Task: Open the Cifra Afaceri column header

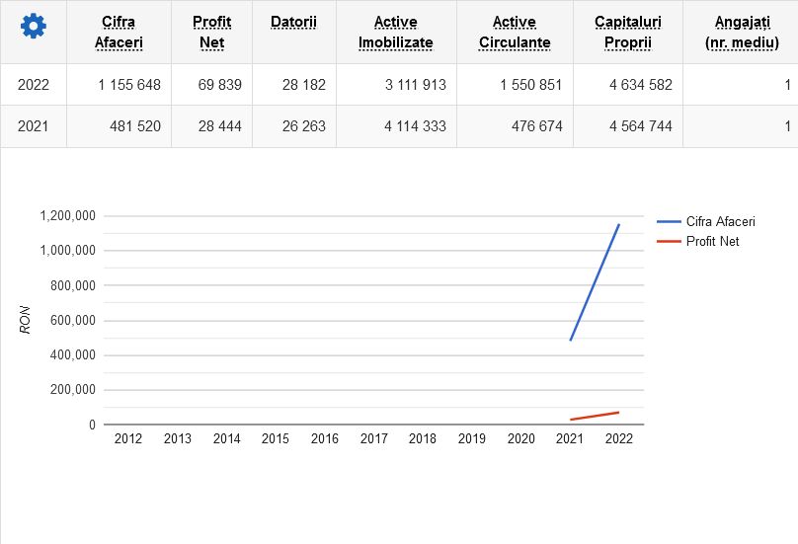Action: coord(119,33)
